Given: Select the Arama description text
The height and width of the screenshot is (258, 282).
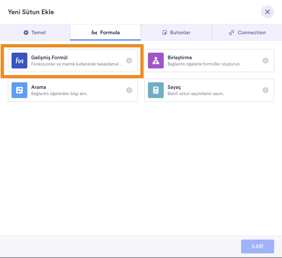Looking at the screenshot, I should (x=59, y=93).
